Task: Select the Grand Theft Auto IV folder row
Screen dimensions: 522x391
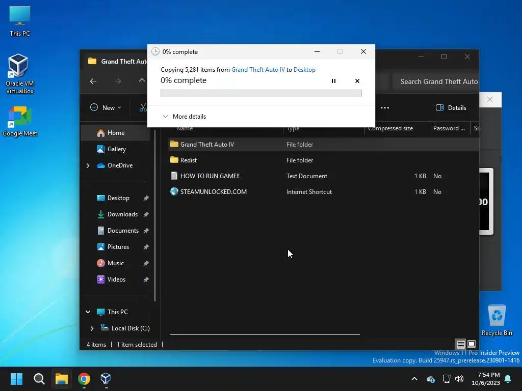Action: click(323, 144)
